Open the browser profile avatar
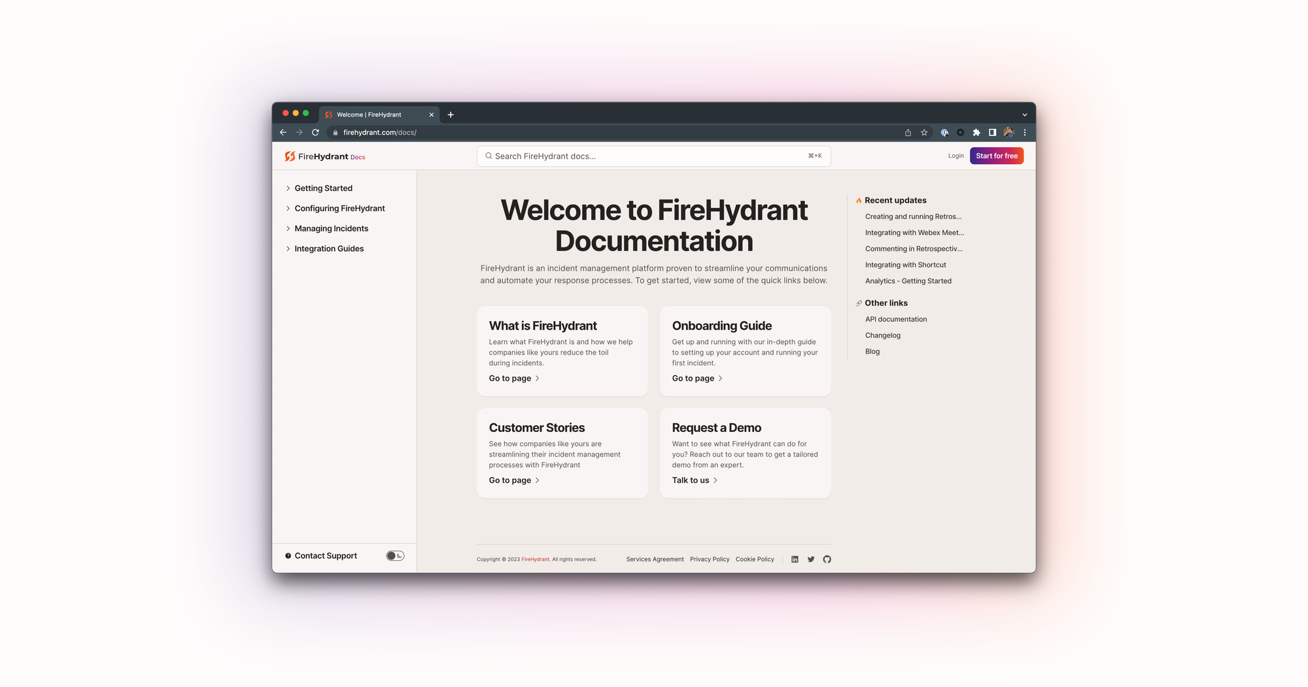The height and width of the screenshot is (687, 1308). pos(1008,132)
